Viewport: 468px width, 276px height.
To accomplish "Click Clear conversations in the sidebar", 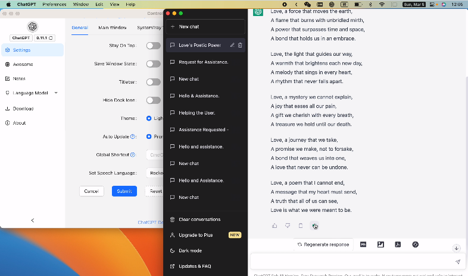I will [205, 220].
